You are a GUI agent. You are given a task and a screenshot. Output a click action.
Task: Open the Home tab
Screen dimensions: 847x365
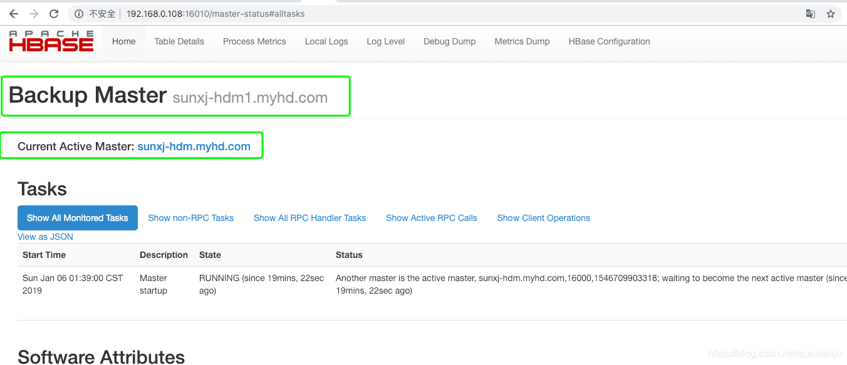click(124, 41)
